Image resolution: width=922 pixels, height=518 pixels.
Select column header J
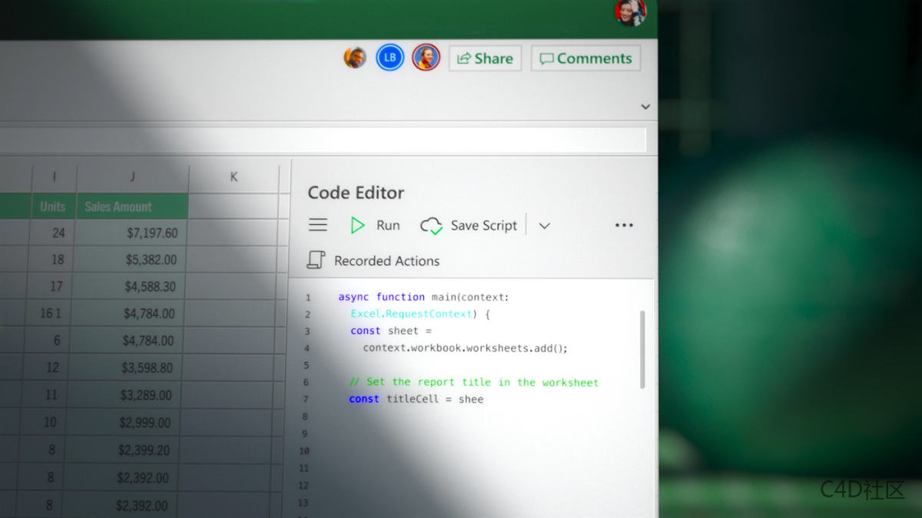point(132,176)
